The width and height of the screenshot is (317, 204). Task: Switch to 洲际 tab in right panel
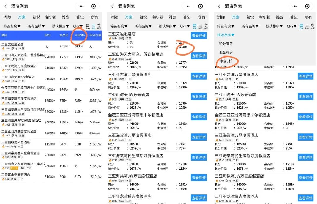[x=221, y=17]
